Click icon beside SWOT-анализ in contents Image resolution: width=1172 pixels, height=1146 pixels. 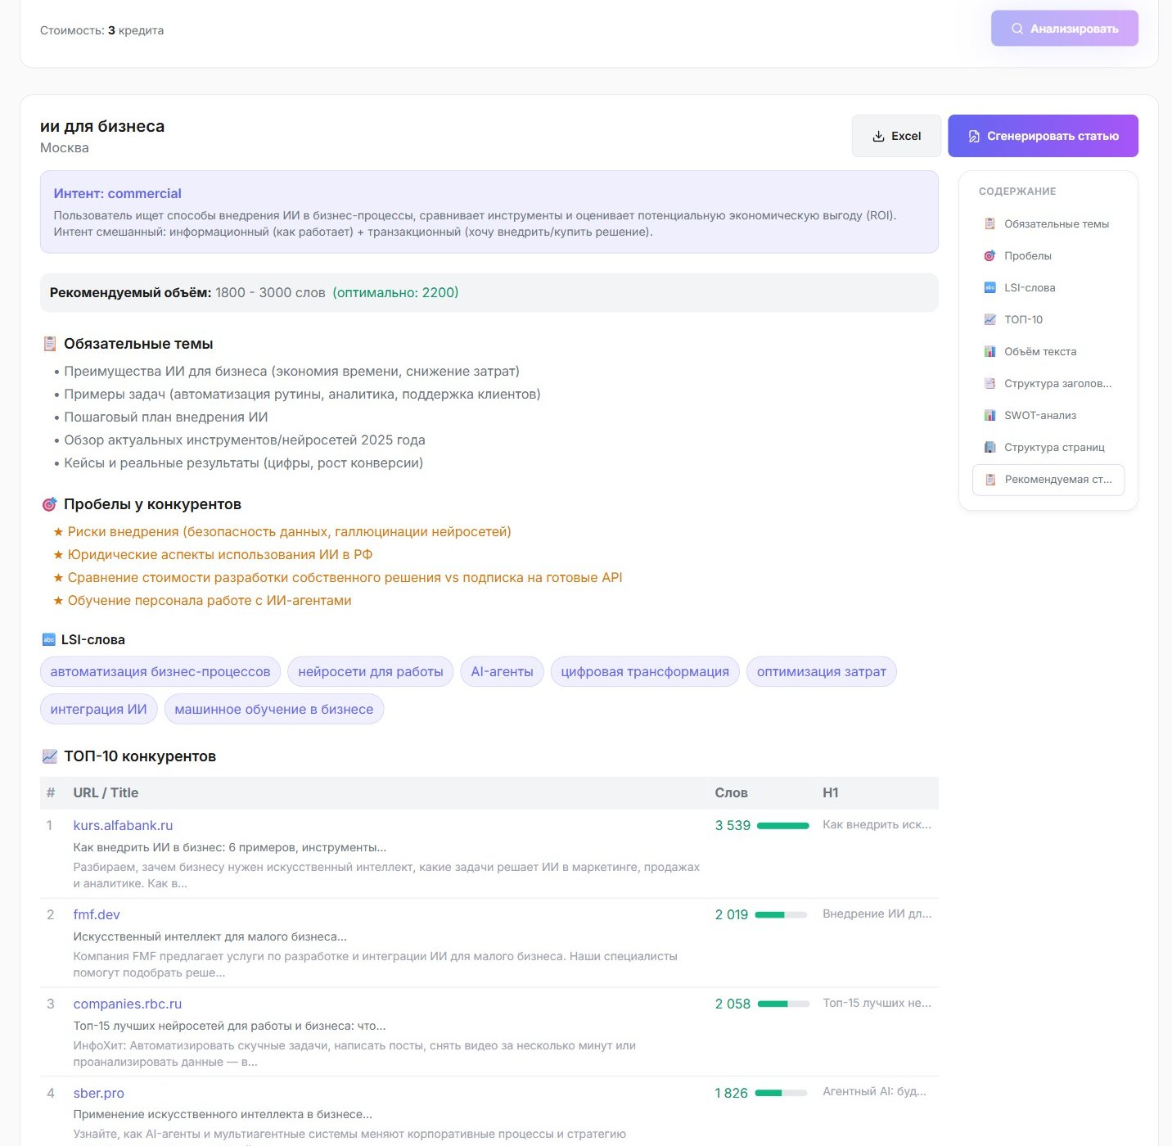(x=989, y=415)
